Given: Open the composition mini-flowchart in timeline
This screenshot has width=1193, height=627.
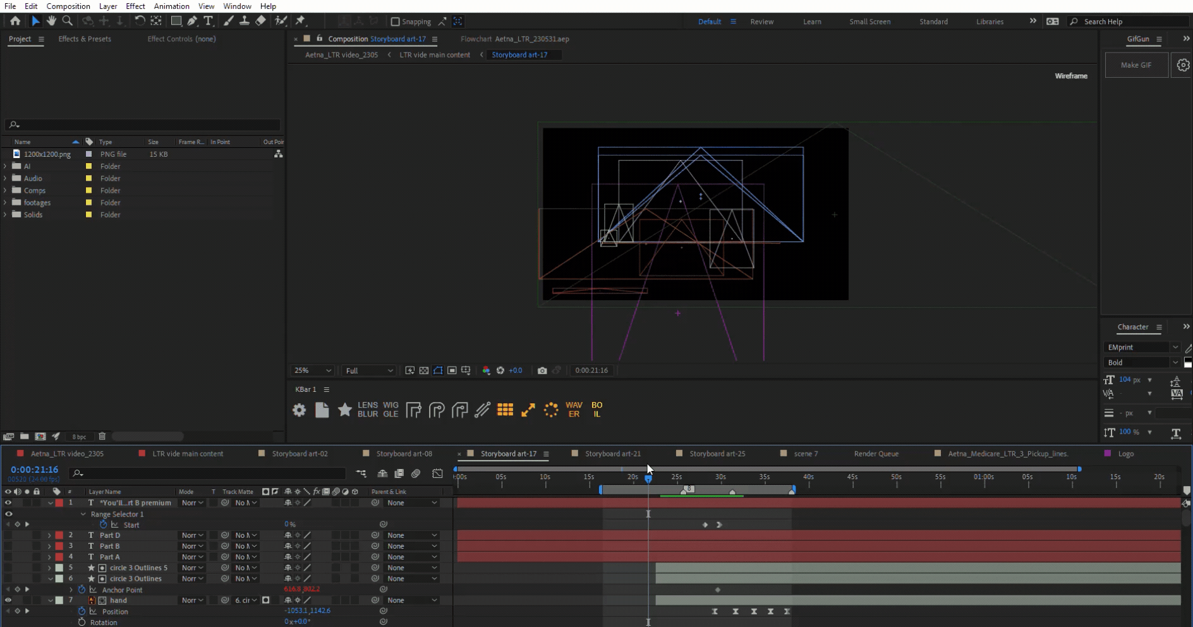Looking at the screenshot, I should click(361, 473).
